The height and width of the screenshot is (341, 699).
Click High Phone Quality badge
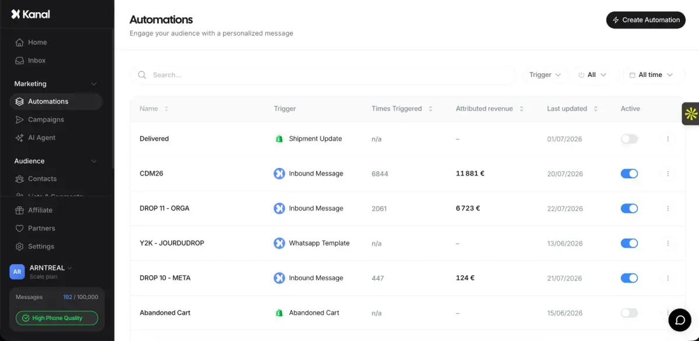[x=57, y=318]
